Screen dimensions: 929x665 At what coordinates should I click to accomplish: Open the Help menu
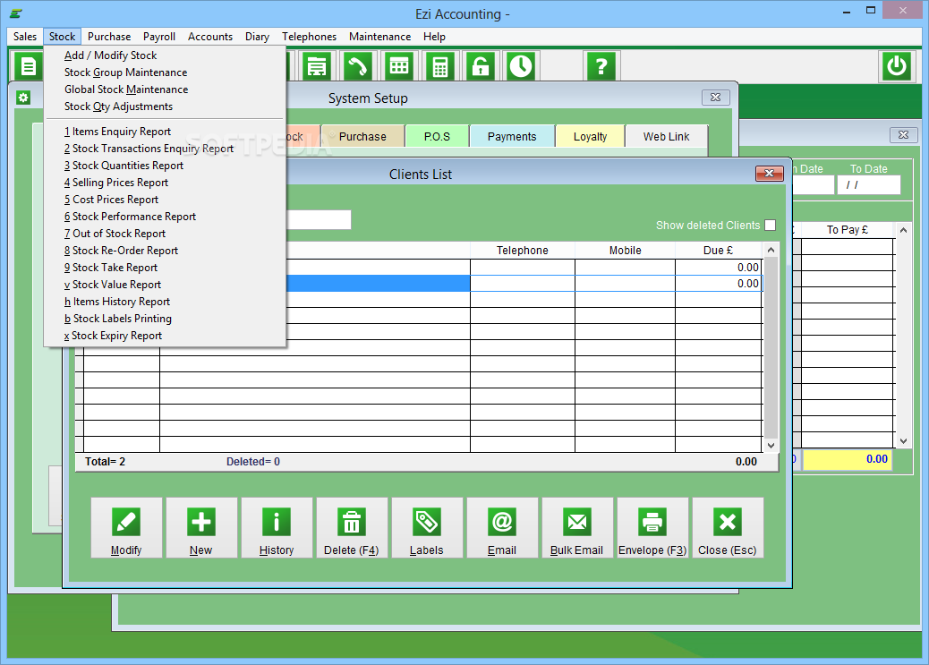pos(434,37)
